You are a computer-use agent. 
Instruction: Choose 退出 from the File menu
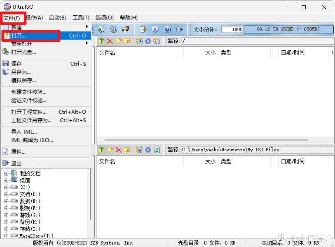pos(46,164)
